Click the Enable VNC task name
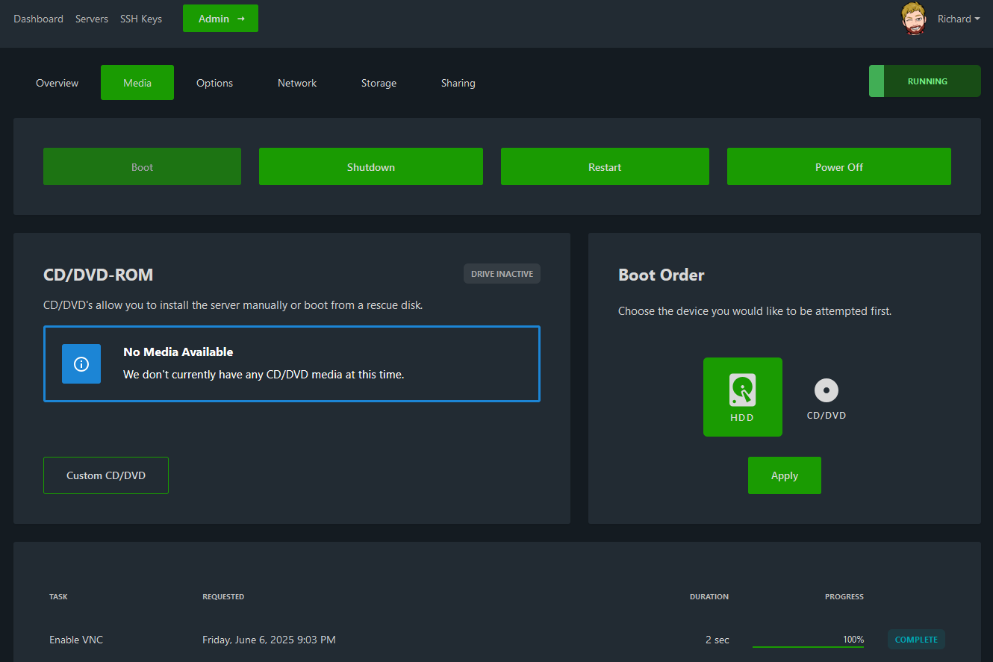This screenshot has height=662, width=993. pyautogui.click(x=76, y=640)
